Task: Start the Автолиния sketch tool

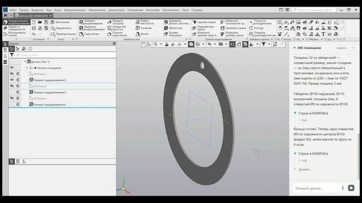Action: click(x=60, y=22)
